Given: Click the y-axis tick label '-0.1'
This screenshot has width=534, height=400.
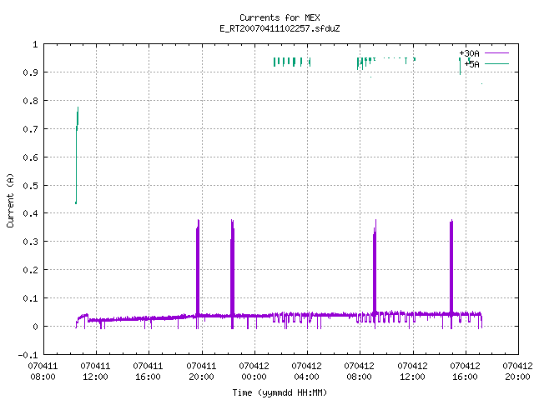Looking at the screenshot, I should click(x=28, y=355).
